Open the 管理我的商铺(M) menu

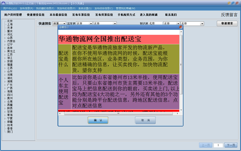126,8
